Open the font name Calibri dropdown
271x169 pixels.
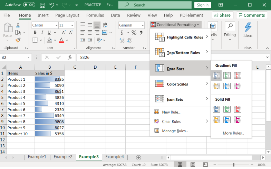pyautogui.click(x=56, y=25)
